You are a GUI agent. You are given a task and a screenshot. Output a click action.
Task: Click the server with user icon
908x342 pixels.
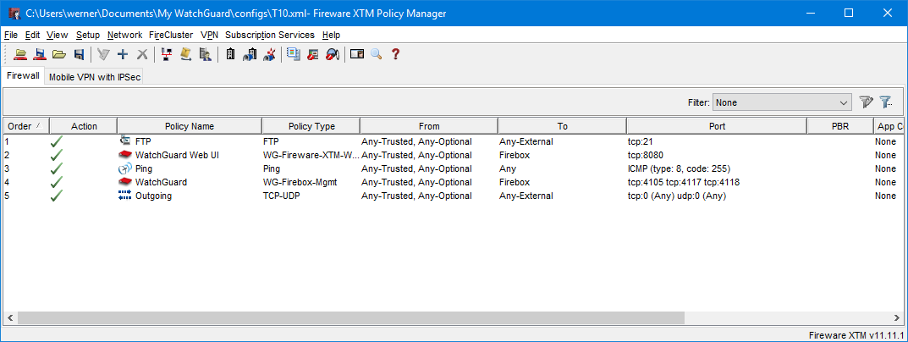point(205,54)
